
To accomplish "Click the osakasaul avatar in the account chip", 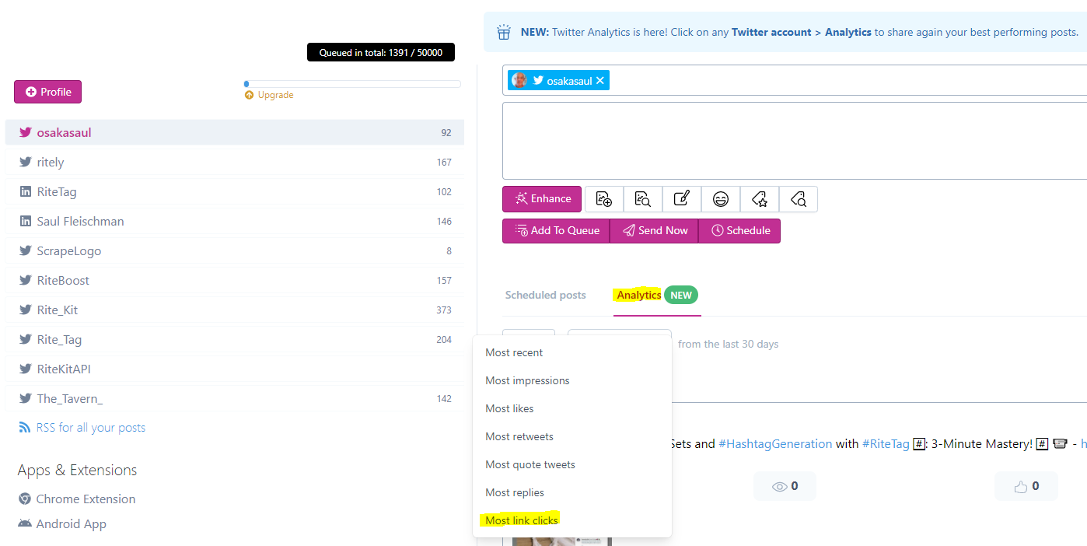I will [x=519, y=80].
